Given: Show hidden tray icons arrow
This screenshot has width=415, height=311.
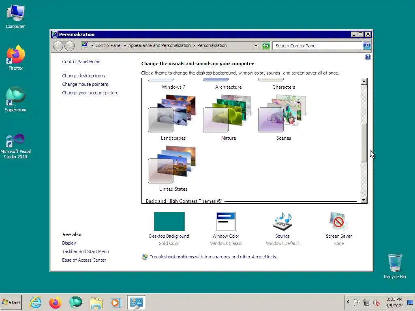Looking at the screenshot, I should click(x=348, y=302).
